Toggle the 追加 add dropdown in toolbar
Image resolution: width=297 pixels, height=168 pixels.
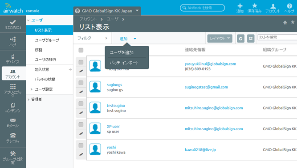[128, 39]
